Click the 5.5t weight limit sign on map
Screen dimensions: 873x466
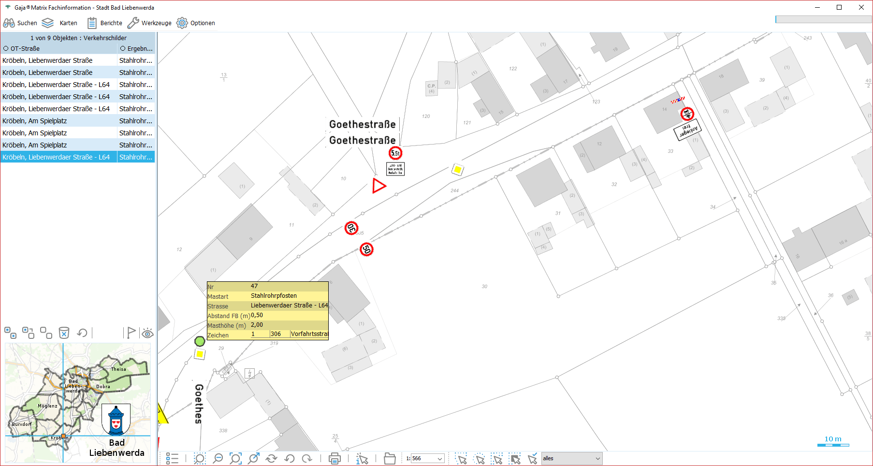coord(395,153)
